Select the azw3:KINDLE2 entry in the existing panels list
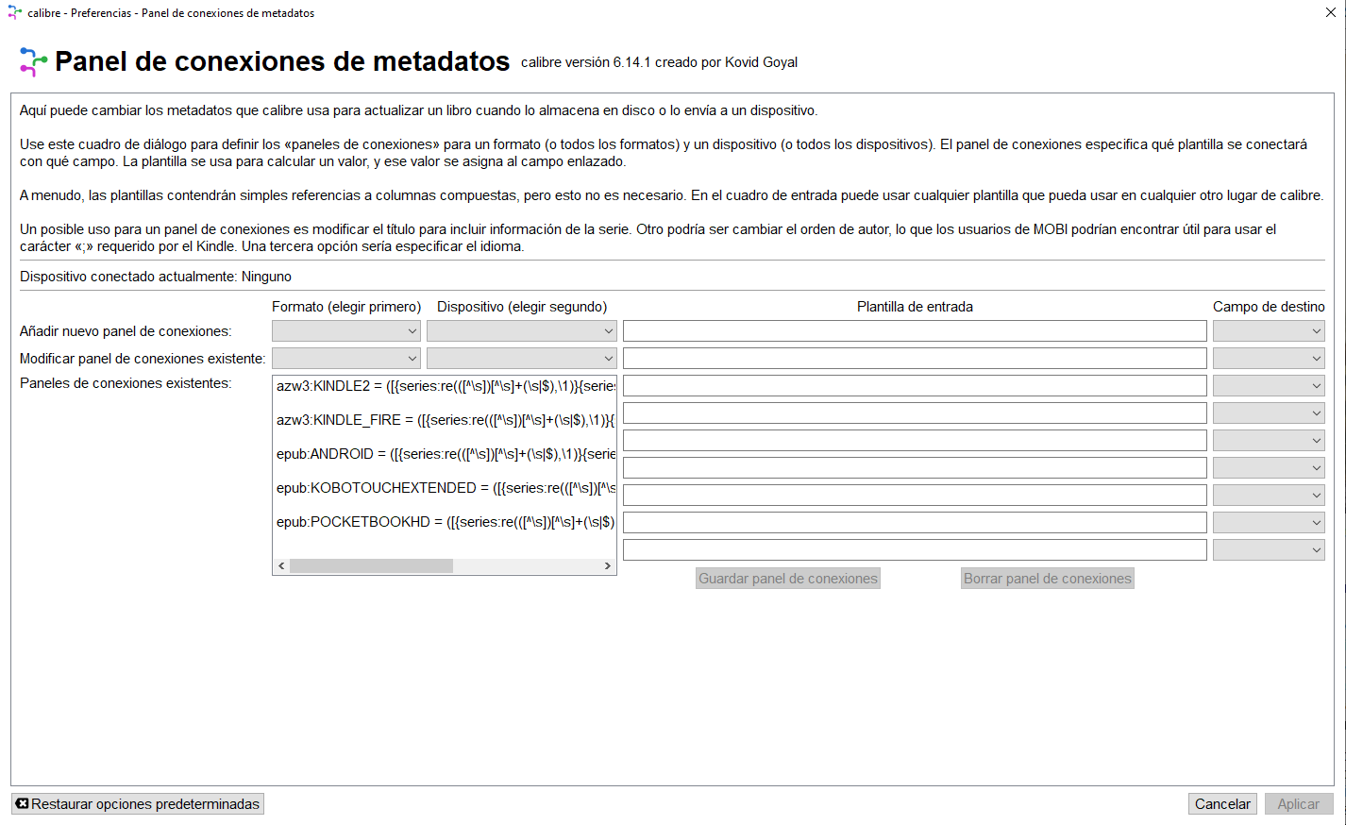 444,386
